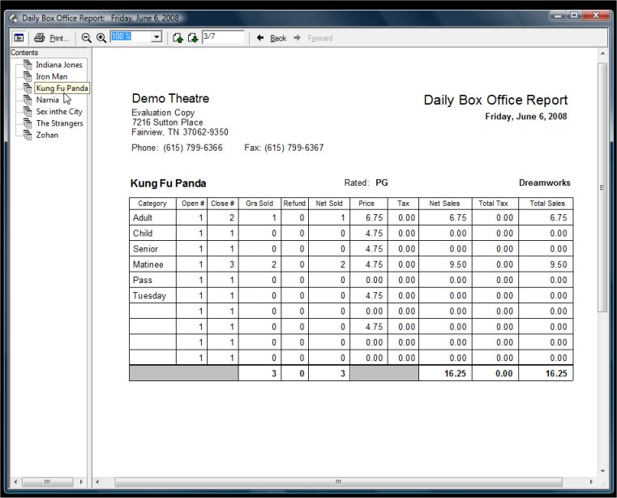Image resolution: width=617 pixels, height=498 pixels.
Task: Click the Forward arrow icon
Action: point(297,38)
